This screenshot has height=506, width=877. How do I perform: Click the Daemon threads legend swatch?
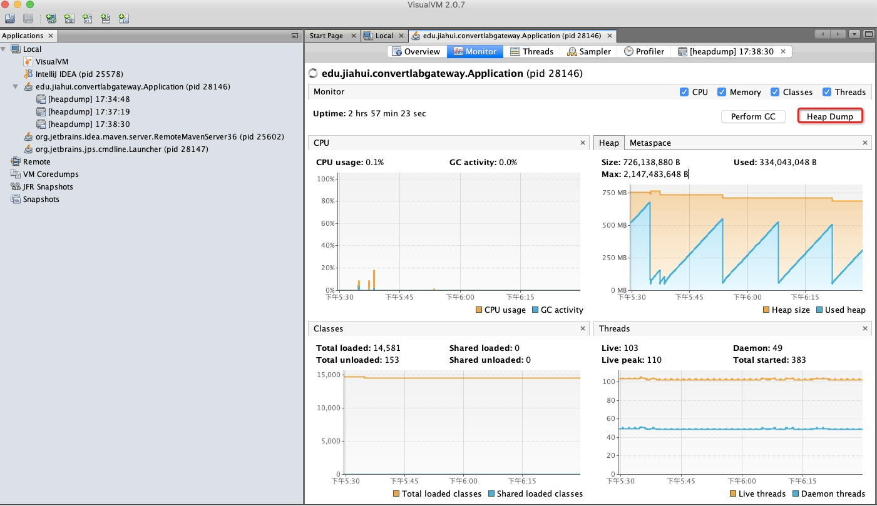796,493
